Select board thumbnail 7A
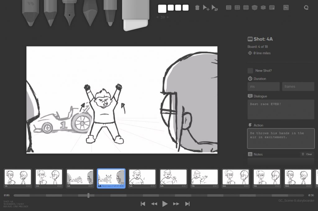The width and height of the screenshot is (318, 211). (x=204, y=178)
